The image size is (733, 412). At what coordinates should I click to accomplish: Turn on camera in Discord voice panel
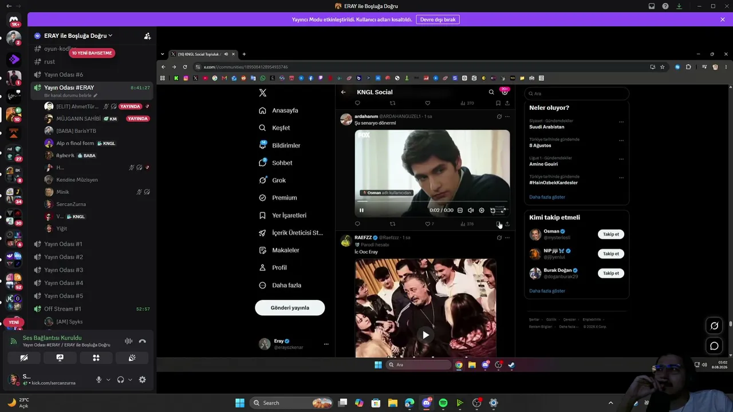point(24,358)
